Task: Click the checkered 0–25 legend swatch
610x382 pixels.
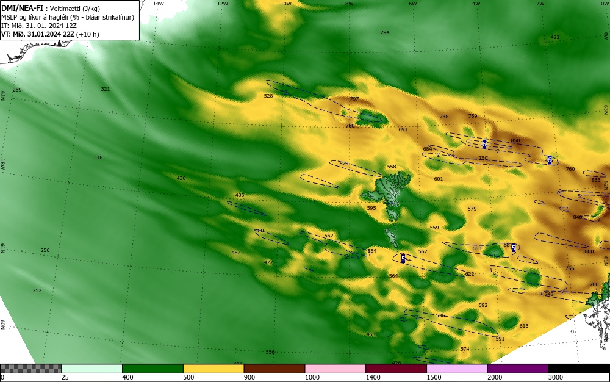Action: coord(30,369)
